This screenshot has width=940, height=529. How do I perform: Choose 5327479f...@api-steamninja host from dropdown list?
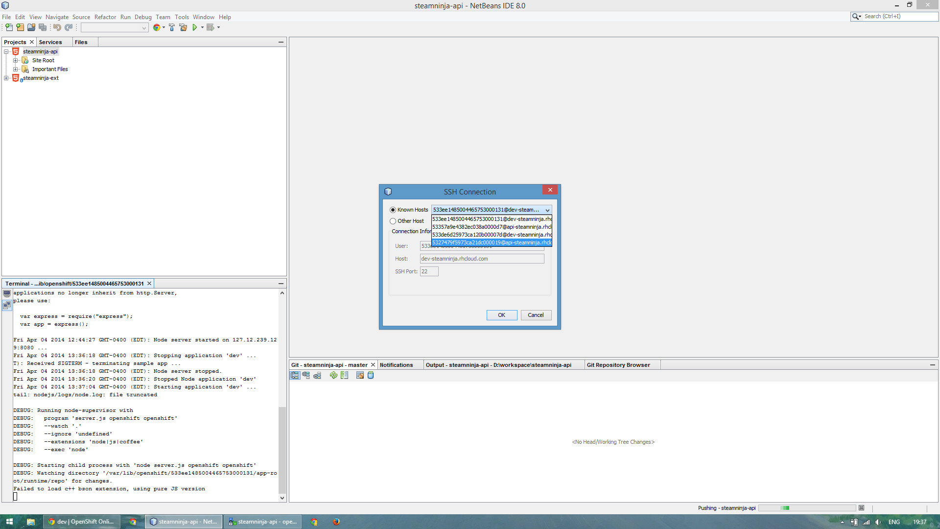point(492,242)
